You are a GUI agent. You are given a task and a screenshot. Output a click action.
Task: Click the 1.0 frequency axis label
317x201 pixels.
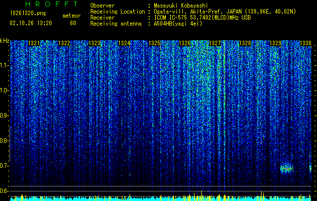pos(5,90)
